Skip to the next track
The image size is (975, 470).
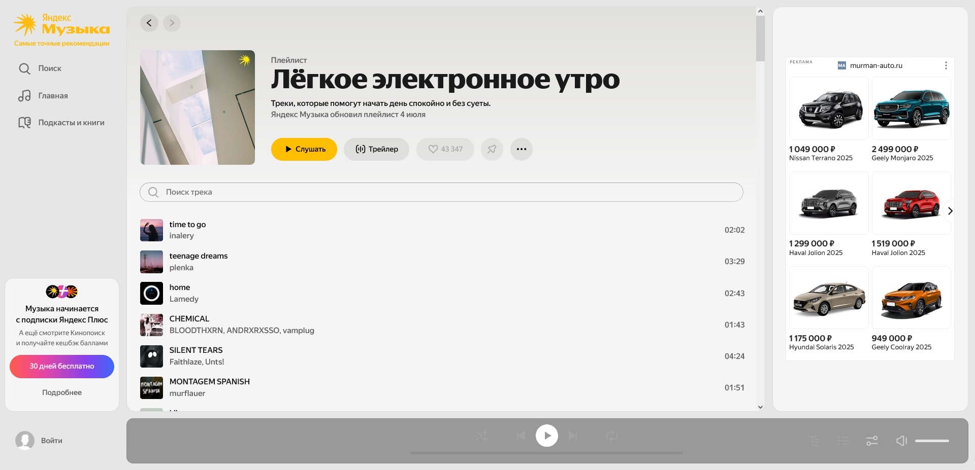pyautogui.click(x=573, y=436)
